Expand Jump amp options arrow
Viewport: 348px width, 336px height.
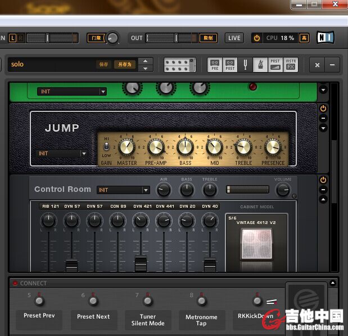point(323,128)
